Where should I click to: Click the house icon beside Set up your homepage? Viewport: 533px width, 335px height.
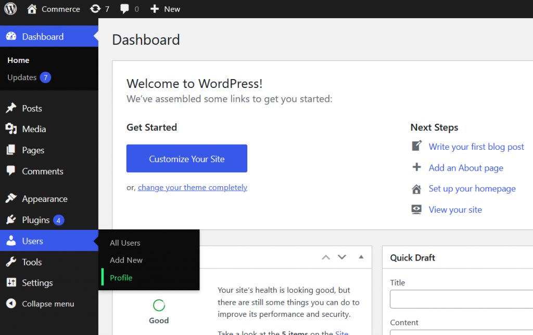click(x=416, y=189)
